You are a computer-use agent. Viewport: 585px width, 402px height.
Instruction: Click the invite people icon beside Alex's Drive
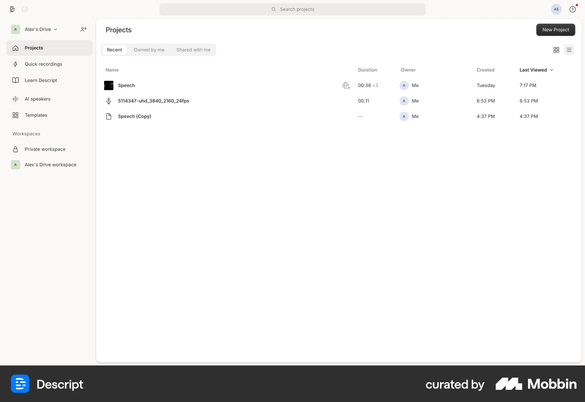[x=84, y=29]
